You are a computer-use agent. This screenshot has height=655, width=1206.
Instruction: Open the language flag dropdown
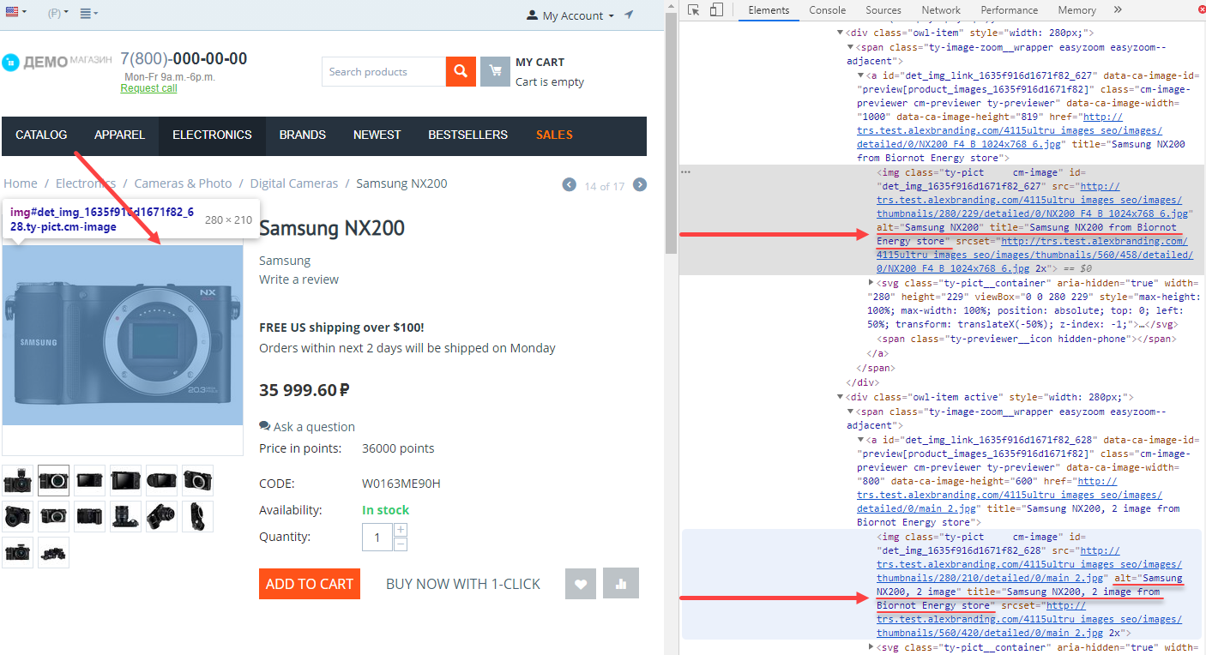click(15, 12)
